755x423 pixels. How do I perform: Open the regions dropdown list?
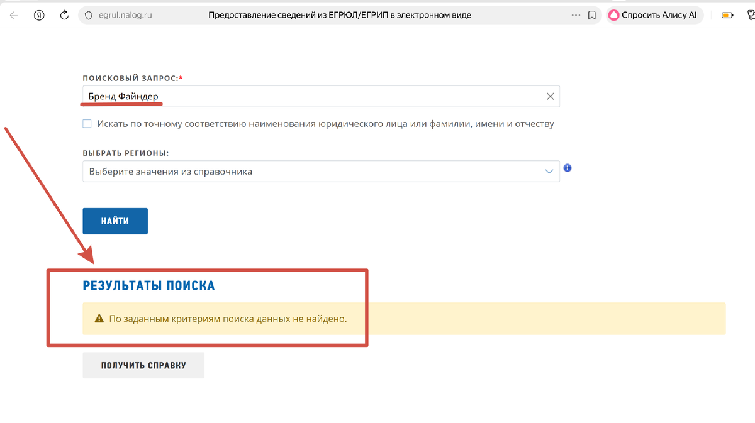click(x=321, y=171)
